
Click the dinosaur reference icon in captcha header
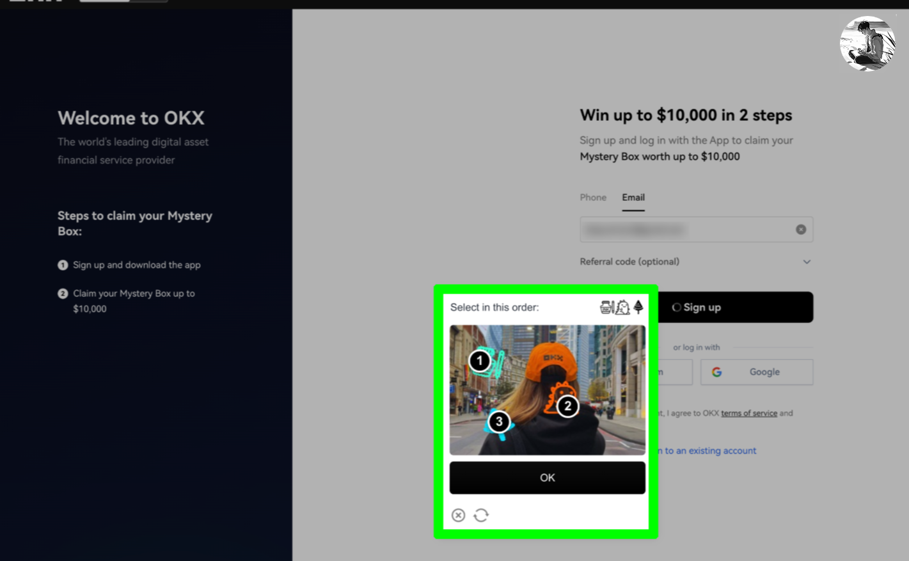click(x=622, y=307)
